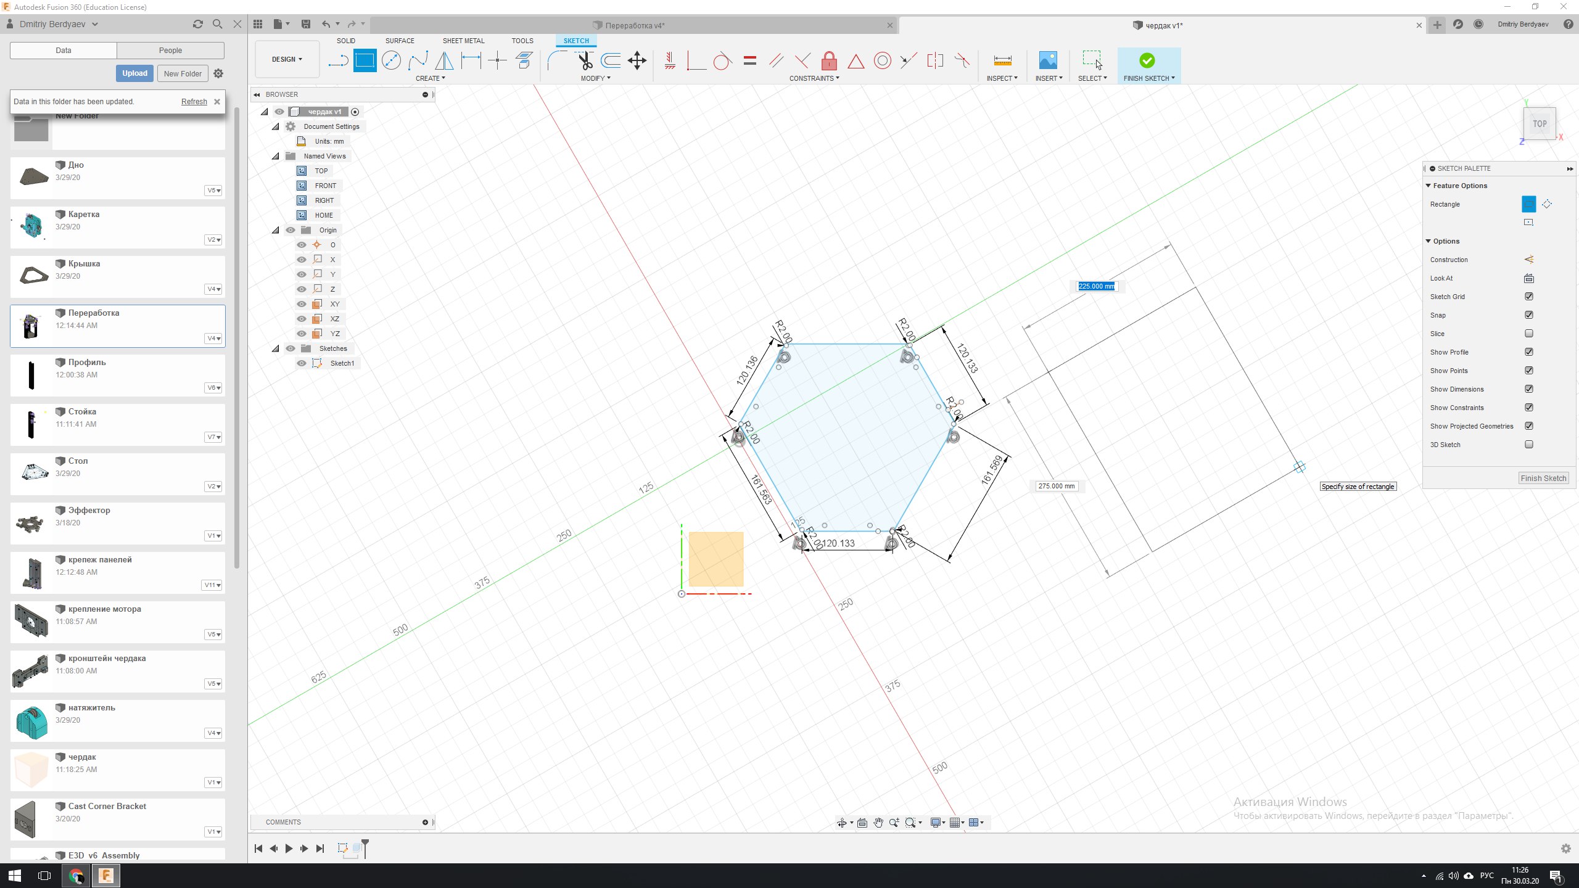Select the Center Diameter Circle tool
The height and width of the screenshot is (888, 1579).
(391, 60)
